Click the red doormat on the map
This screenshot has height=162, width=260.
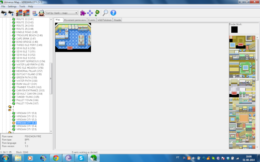pos(70,48)
